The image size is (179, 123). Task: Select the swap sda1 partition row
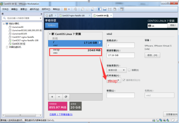point(76,52)
